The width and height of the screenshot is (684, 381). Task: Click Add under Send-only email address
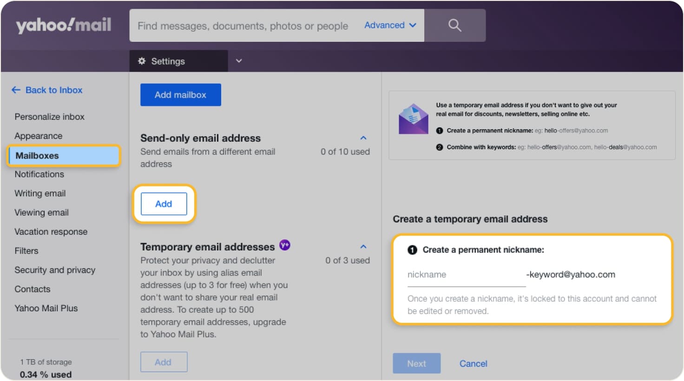point(164,204)
